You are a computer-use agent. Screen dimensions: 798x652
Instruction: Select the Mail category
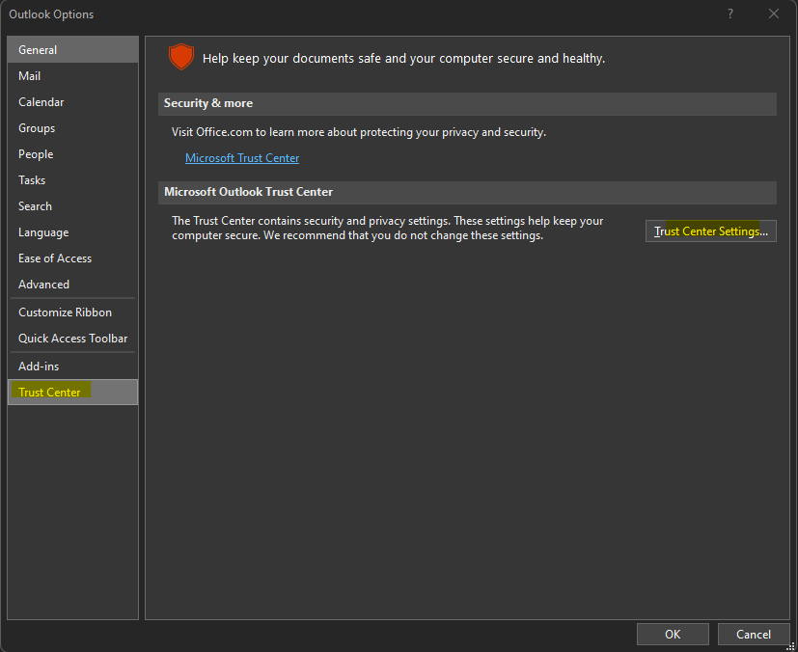pyautogui.click(x=72, y=76)
